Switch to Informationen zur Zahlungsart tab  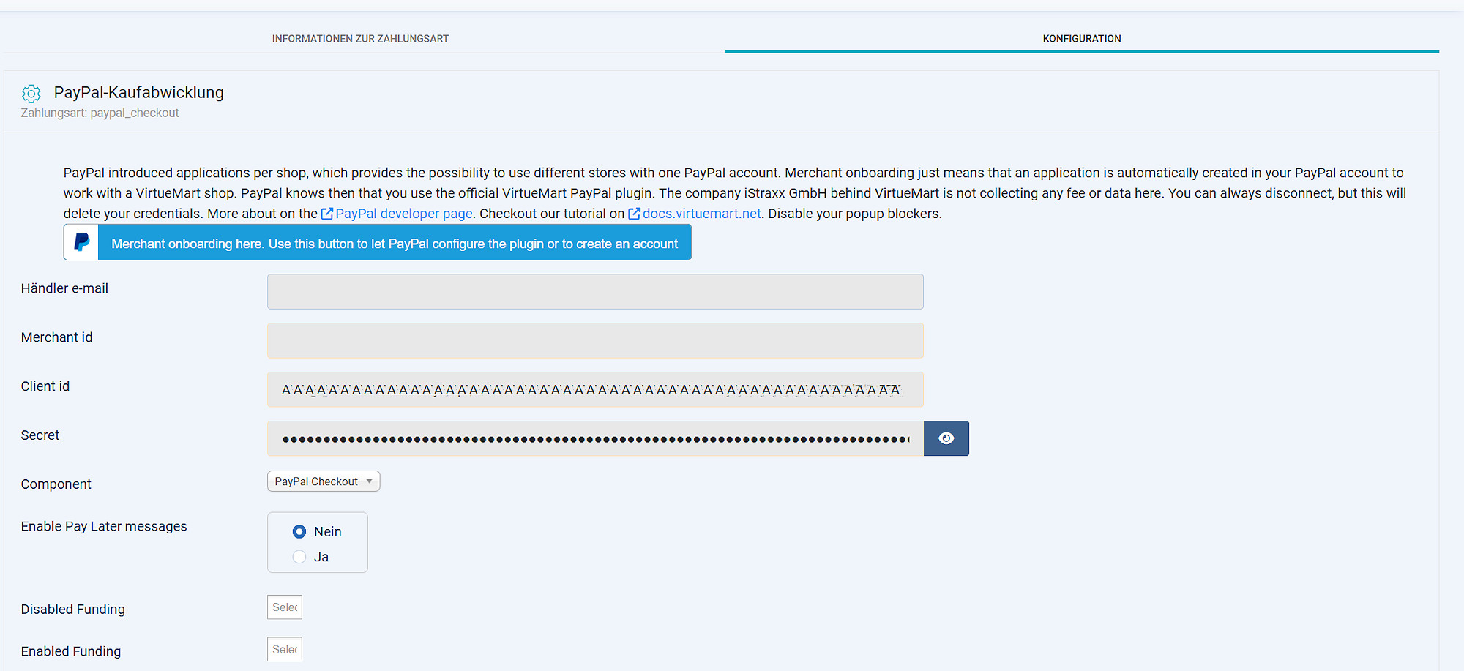pyautogui.click(x=360, y=39)
